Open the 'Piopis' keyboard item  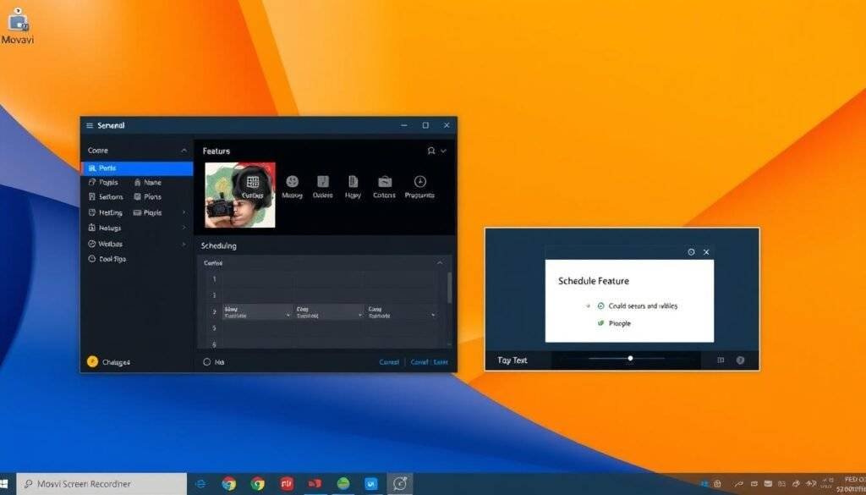147,212
